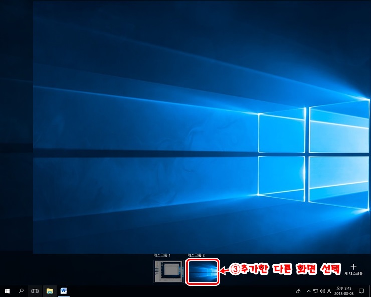The image size is (371, 297).
Task: Click the Show desktop sliver at the taskbar end
Action: click(x=369, y=291)
